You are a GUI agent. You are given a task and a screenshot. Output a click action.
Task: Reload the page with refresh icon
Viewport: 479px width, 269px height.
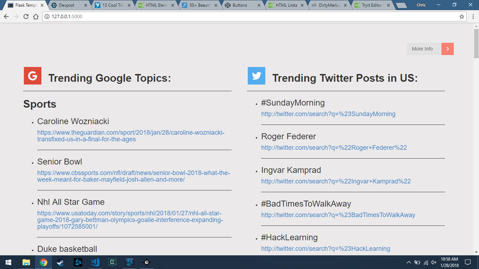pos(26,16)
